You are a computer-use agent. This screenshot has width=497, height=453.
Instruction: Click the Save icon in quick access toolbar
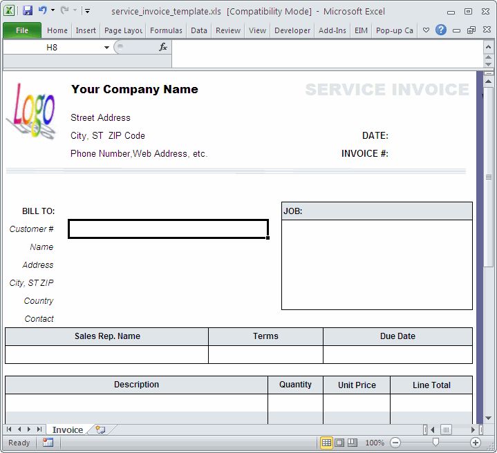[x=28, y=11]
